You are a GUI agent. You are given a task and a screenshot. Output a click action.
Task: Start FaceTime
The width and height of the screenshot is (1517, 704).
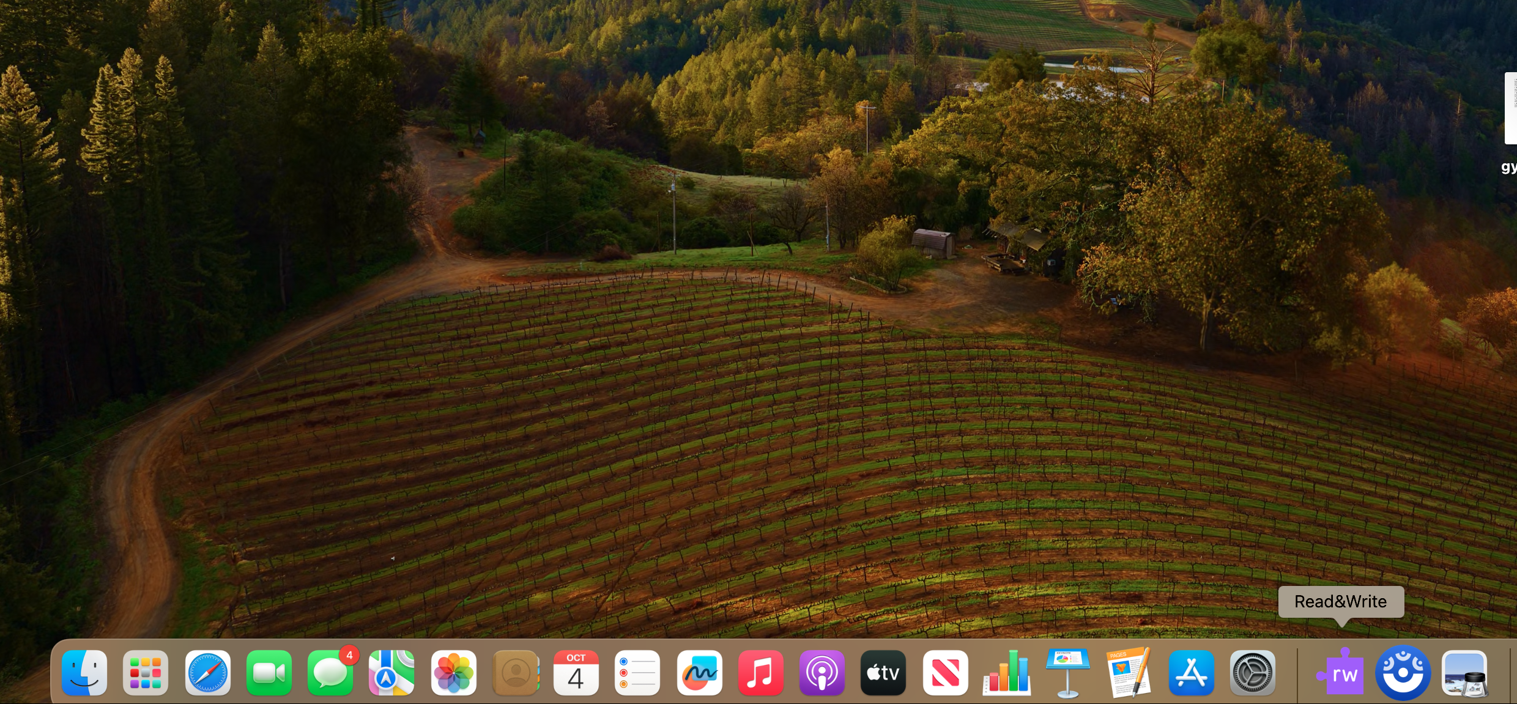(x=269, y=673)
